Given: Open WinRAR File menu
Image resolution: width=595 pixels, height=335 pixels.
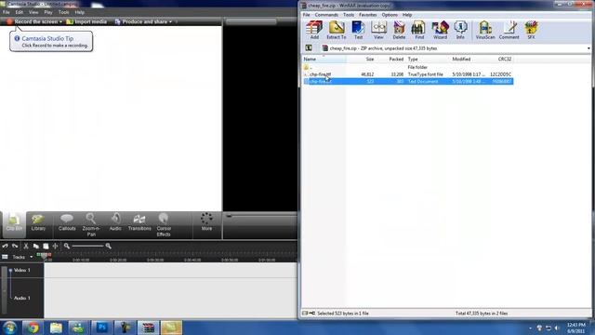Looking at the screenshot, I should [306, 15].
